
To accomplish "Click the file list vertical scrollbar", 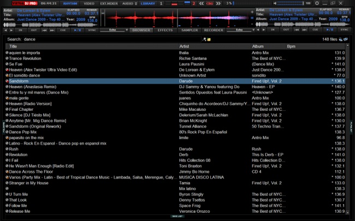I will [x=347, y=129].
